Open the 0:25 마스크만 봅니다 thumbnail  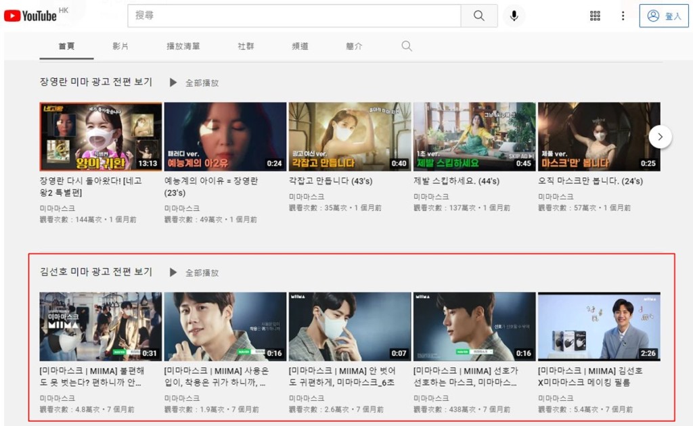(600, 137)
